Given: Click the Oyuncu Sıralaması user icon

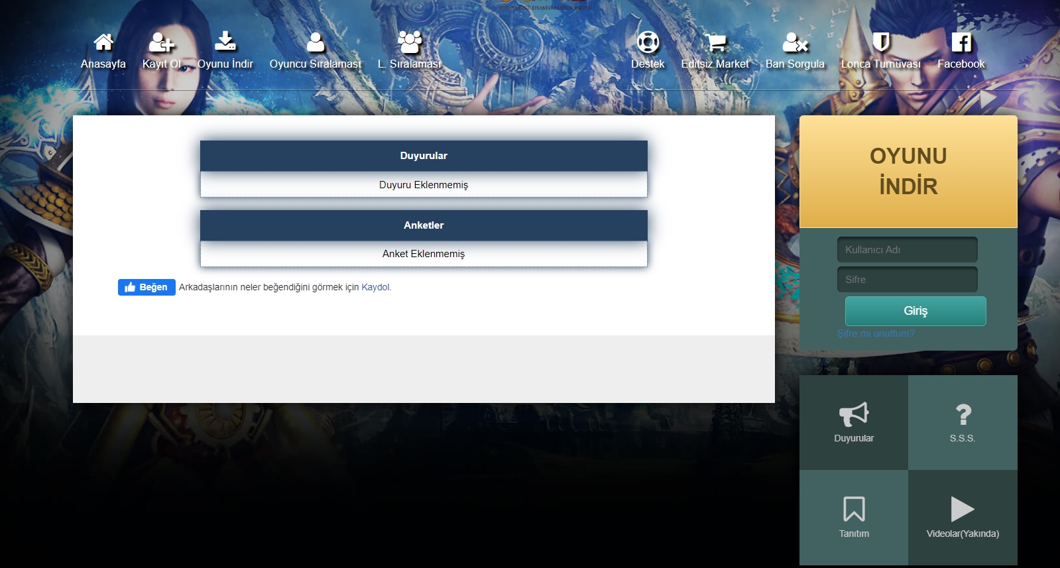Looking at the screenshot, I should (x=316, y=42).
